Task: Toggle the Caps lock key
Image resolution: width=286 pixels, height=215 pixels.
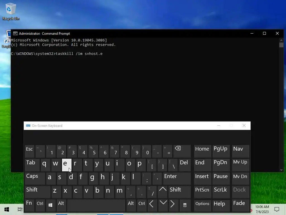Action: point(35,178)
